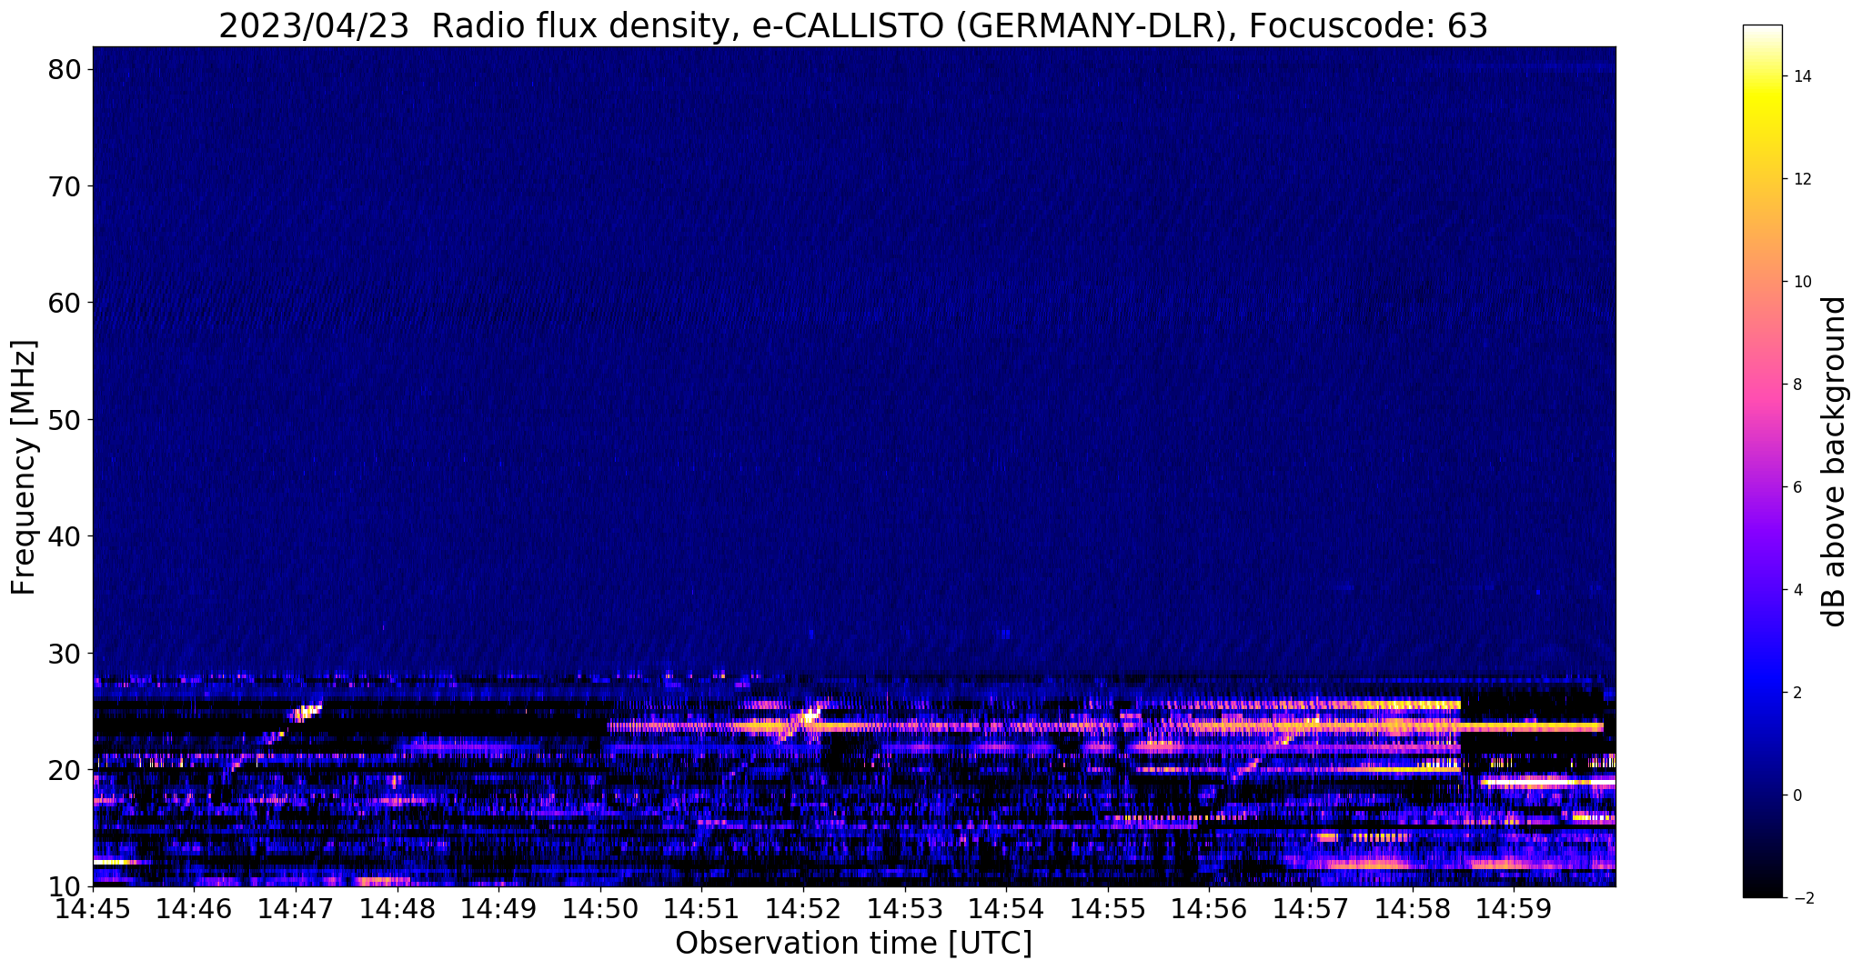Click the colorbar gradient scale
Screen dimensions: 1862x970
click(1762, 461)
